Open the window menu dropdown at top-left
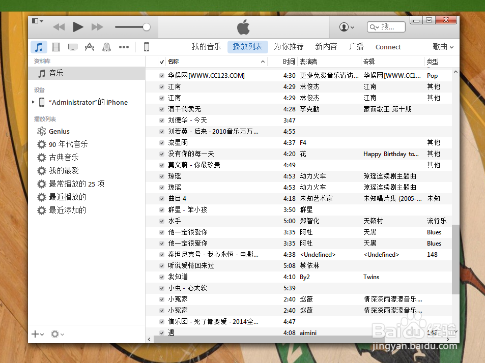Screen dimensions: 485x363 point(38,21)
